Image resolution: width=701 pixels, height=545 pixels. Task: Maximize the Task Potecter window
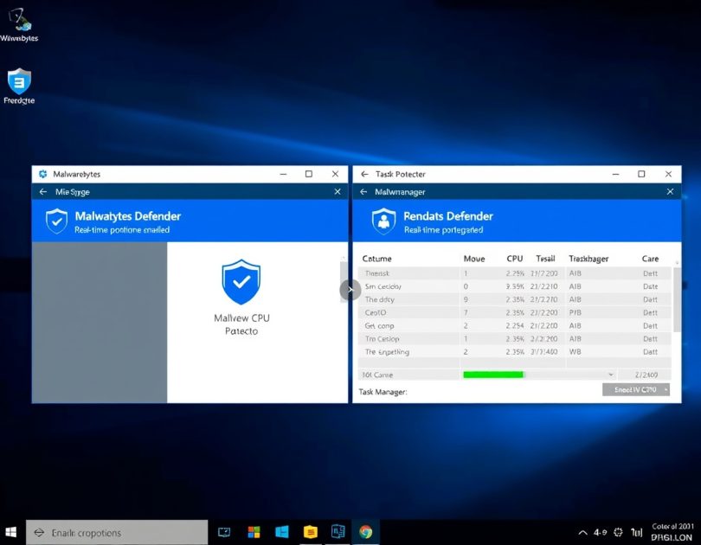click(641, 174)
